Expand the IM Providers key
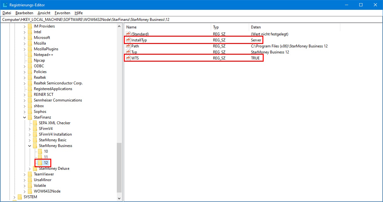Viewport: 383px width, 202px height. 25,26
